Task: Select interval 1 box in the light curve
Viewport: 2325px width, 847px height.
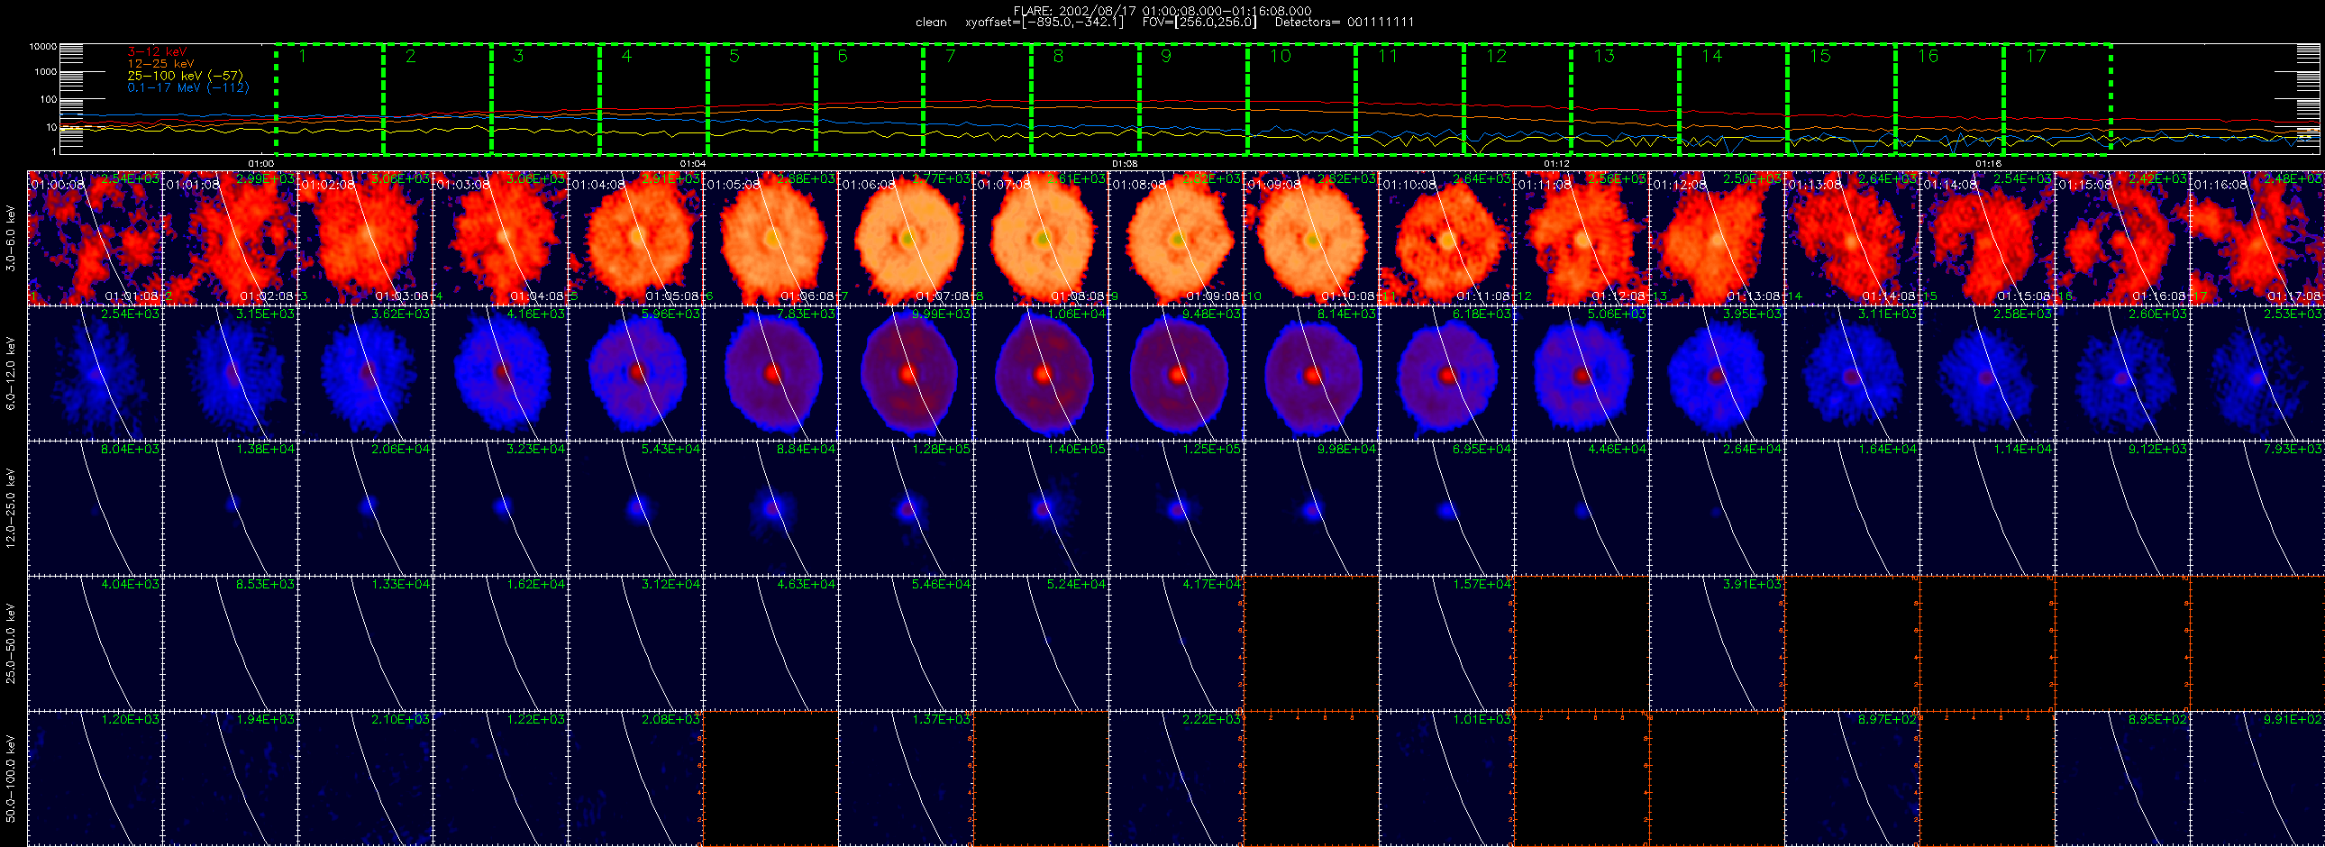Action: point(330,98)
